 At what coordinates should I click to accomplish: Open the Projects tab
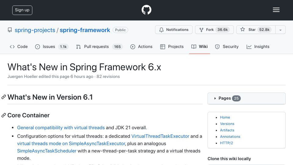click(172, 46)
